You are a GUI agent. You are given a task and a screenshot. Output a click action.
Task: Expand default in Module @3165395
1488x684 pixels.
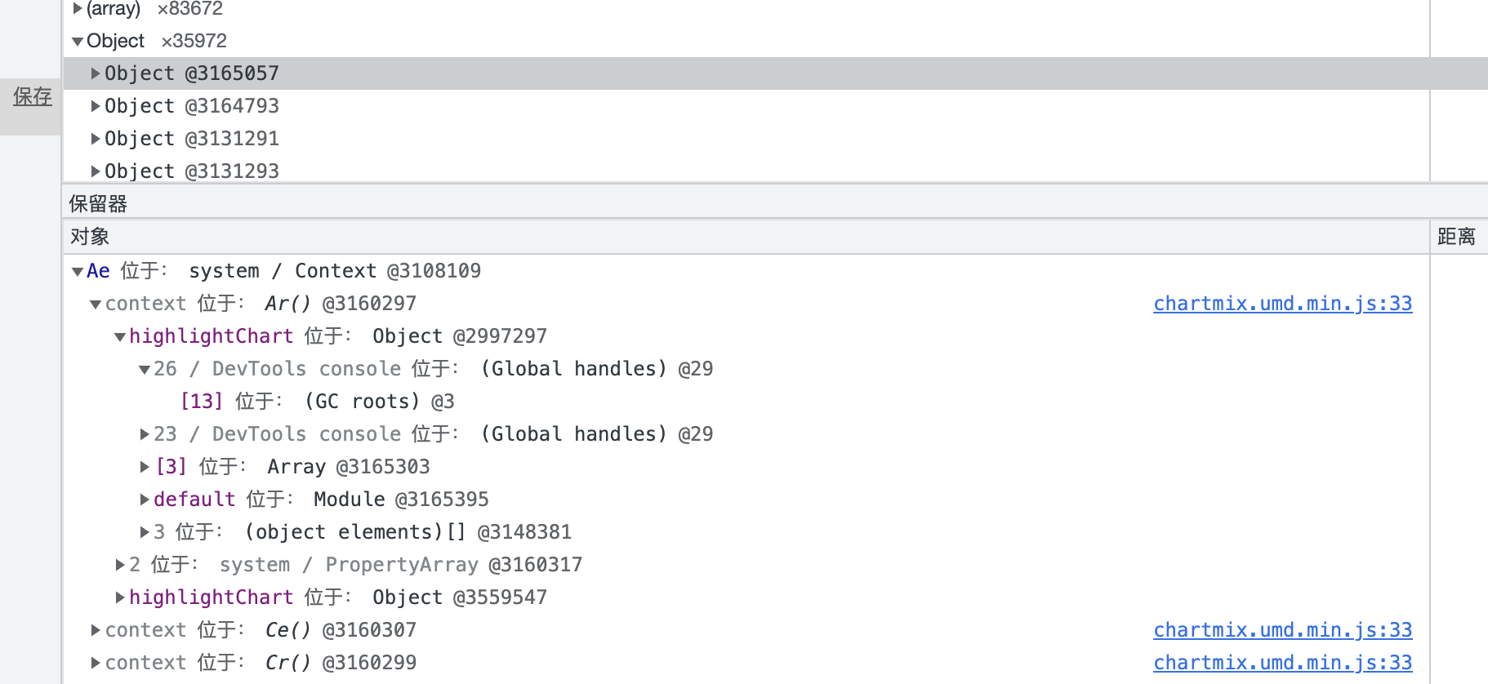tap(145, 500)
